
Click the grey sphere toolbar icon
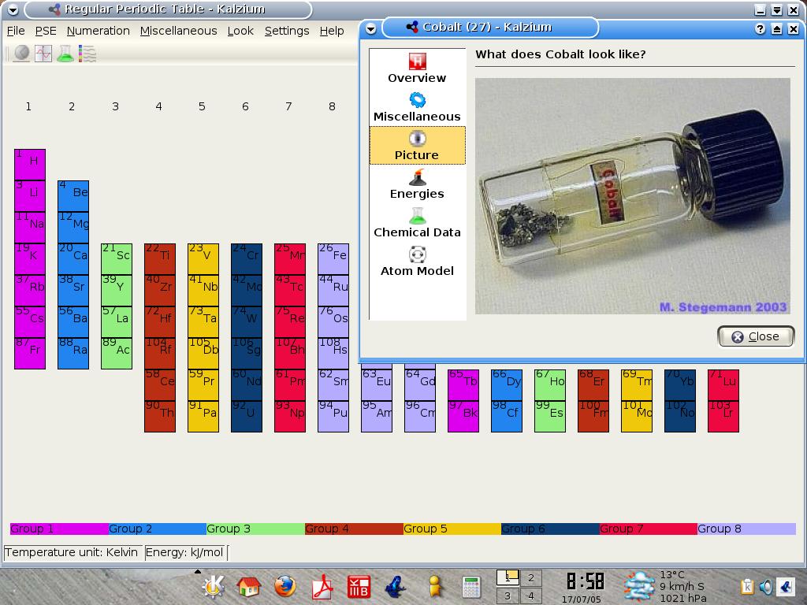coord(21,54)
